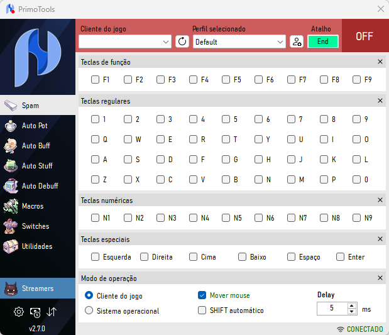This screenshot has height=335, width=389.
Task: Open settings gear icon below Streamers
Action: pyautogui.click(x=19, y=312)
